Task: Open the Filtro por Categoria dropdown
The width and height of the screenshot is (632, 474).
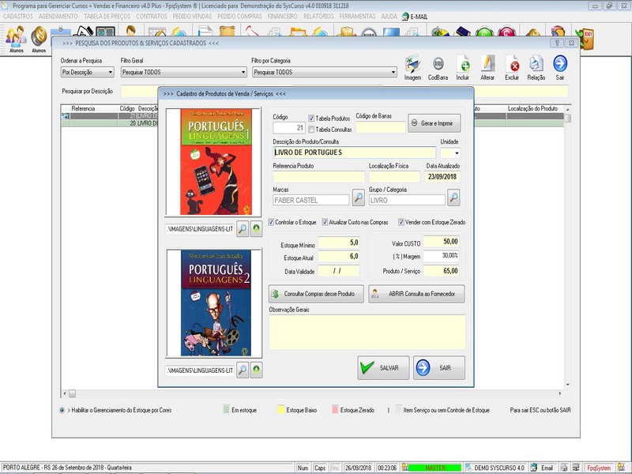Action: (325, 72)
